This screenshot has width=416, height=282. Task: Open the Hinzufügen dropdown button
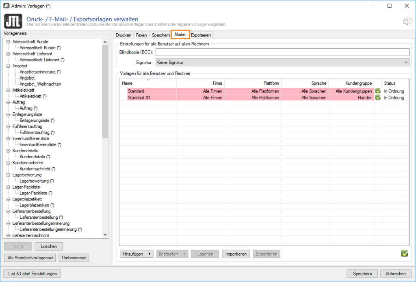point(136,254)
